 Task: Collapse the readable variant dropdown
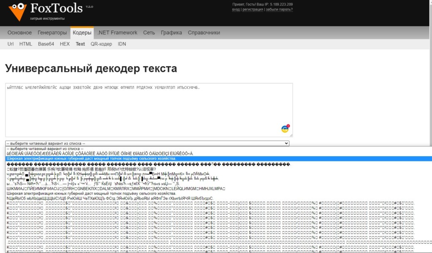[147, 143]
